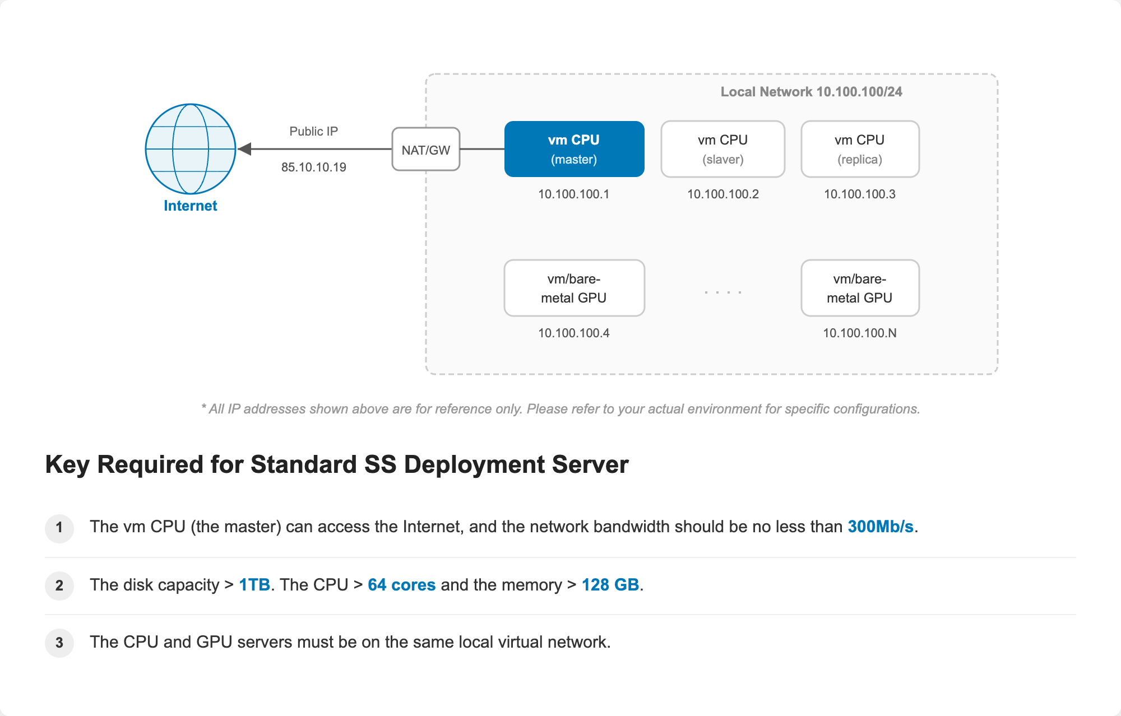Viewport: 1121px width, 716px height.
Task: Click the 10.100.100.2 IP label
Action: click(x=723, y=194)
